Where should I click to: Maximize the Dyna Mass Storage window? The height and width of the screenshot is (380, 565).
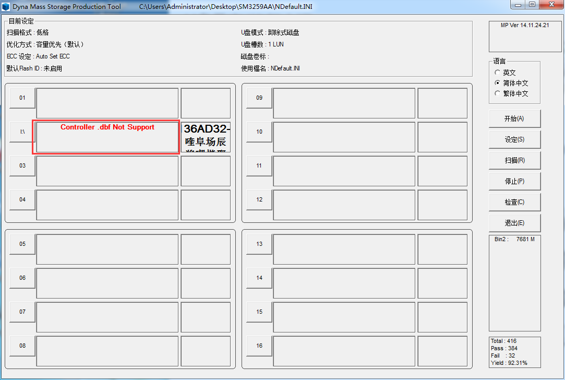533,5
